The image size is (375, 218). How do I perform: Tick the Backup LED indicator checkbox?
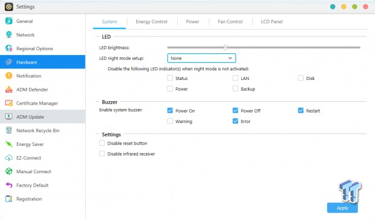point(235,88)
